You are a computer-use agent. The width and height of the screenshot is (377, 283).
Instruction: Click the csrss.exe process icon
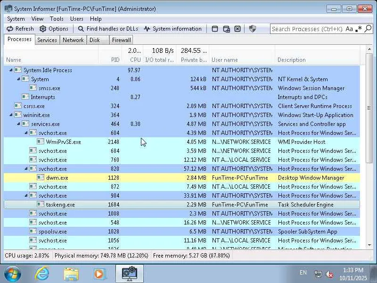[x=18, y=106]
